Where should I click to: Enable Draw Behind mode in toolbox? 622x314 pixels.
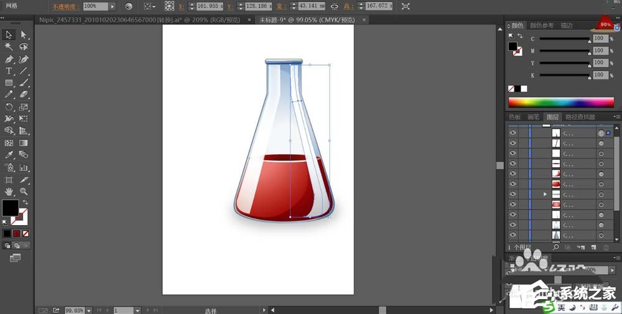coord(17,246)
